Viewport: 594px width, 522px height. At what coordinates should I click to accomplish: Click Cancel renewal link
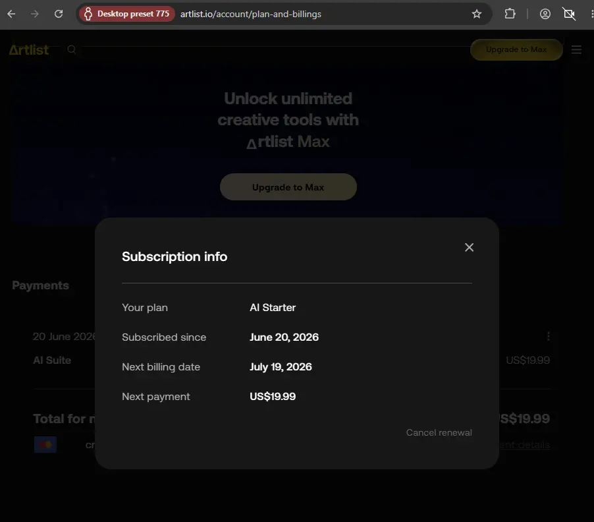(x=439, y=432)
